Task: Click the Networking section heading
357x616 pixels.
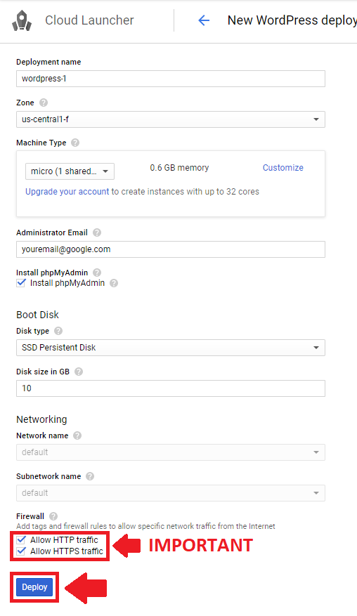Action: click(x=41, y=419)
